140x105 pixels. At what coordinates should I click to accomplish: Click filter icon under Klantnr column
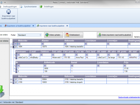click(43, 44)
